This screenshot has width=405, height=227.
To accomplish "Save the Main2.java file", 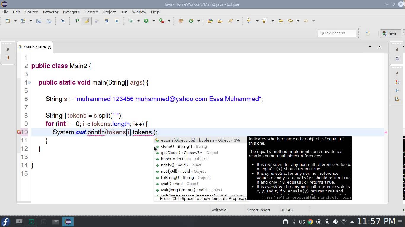I will [39, 21].
